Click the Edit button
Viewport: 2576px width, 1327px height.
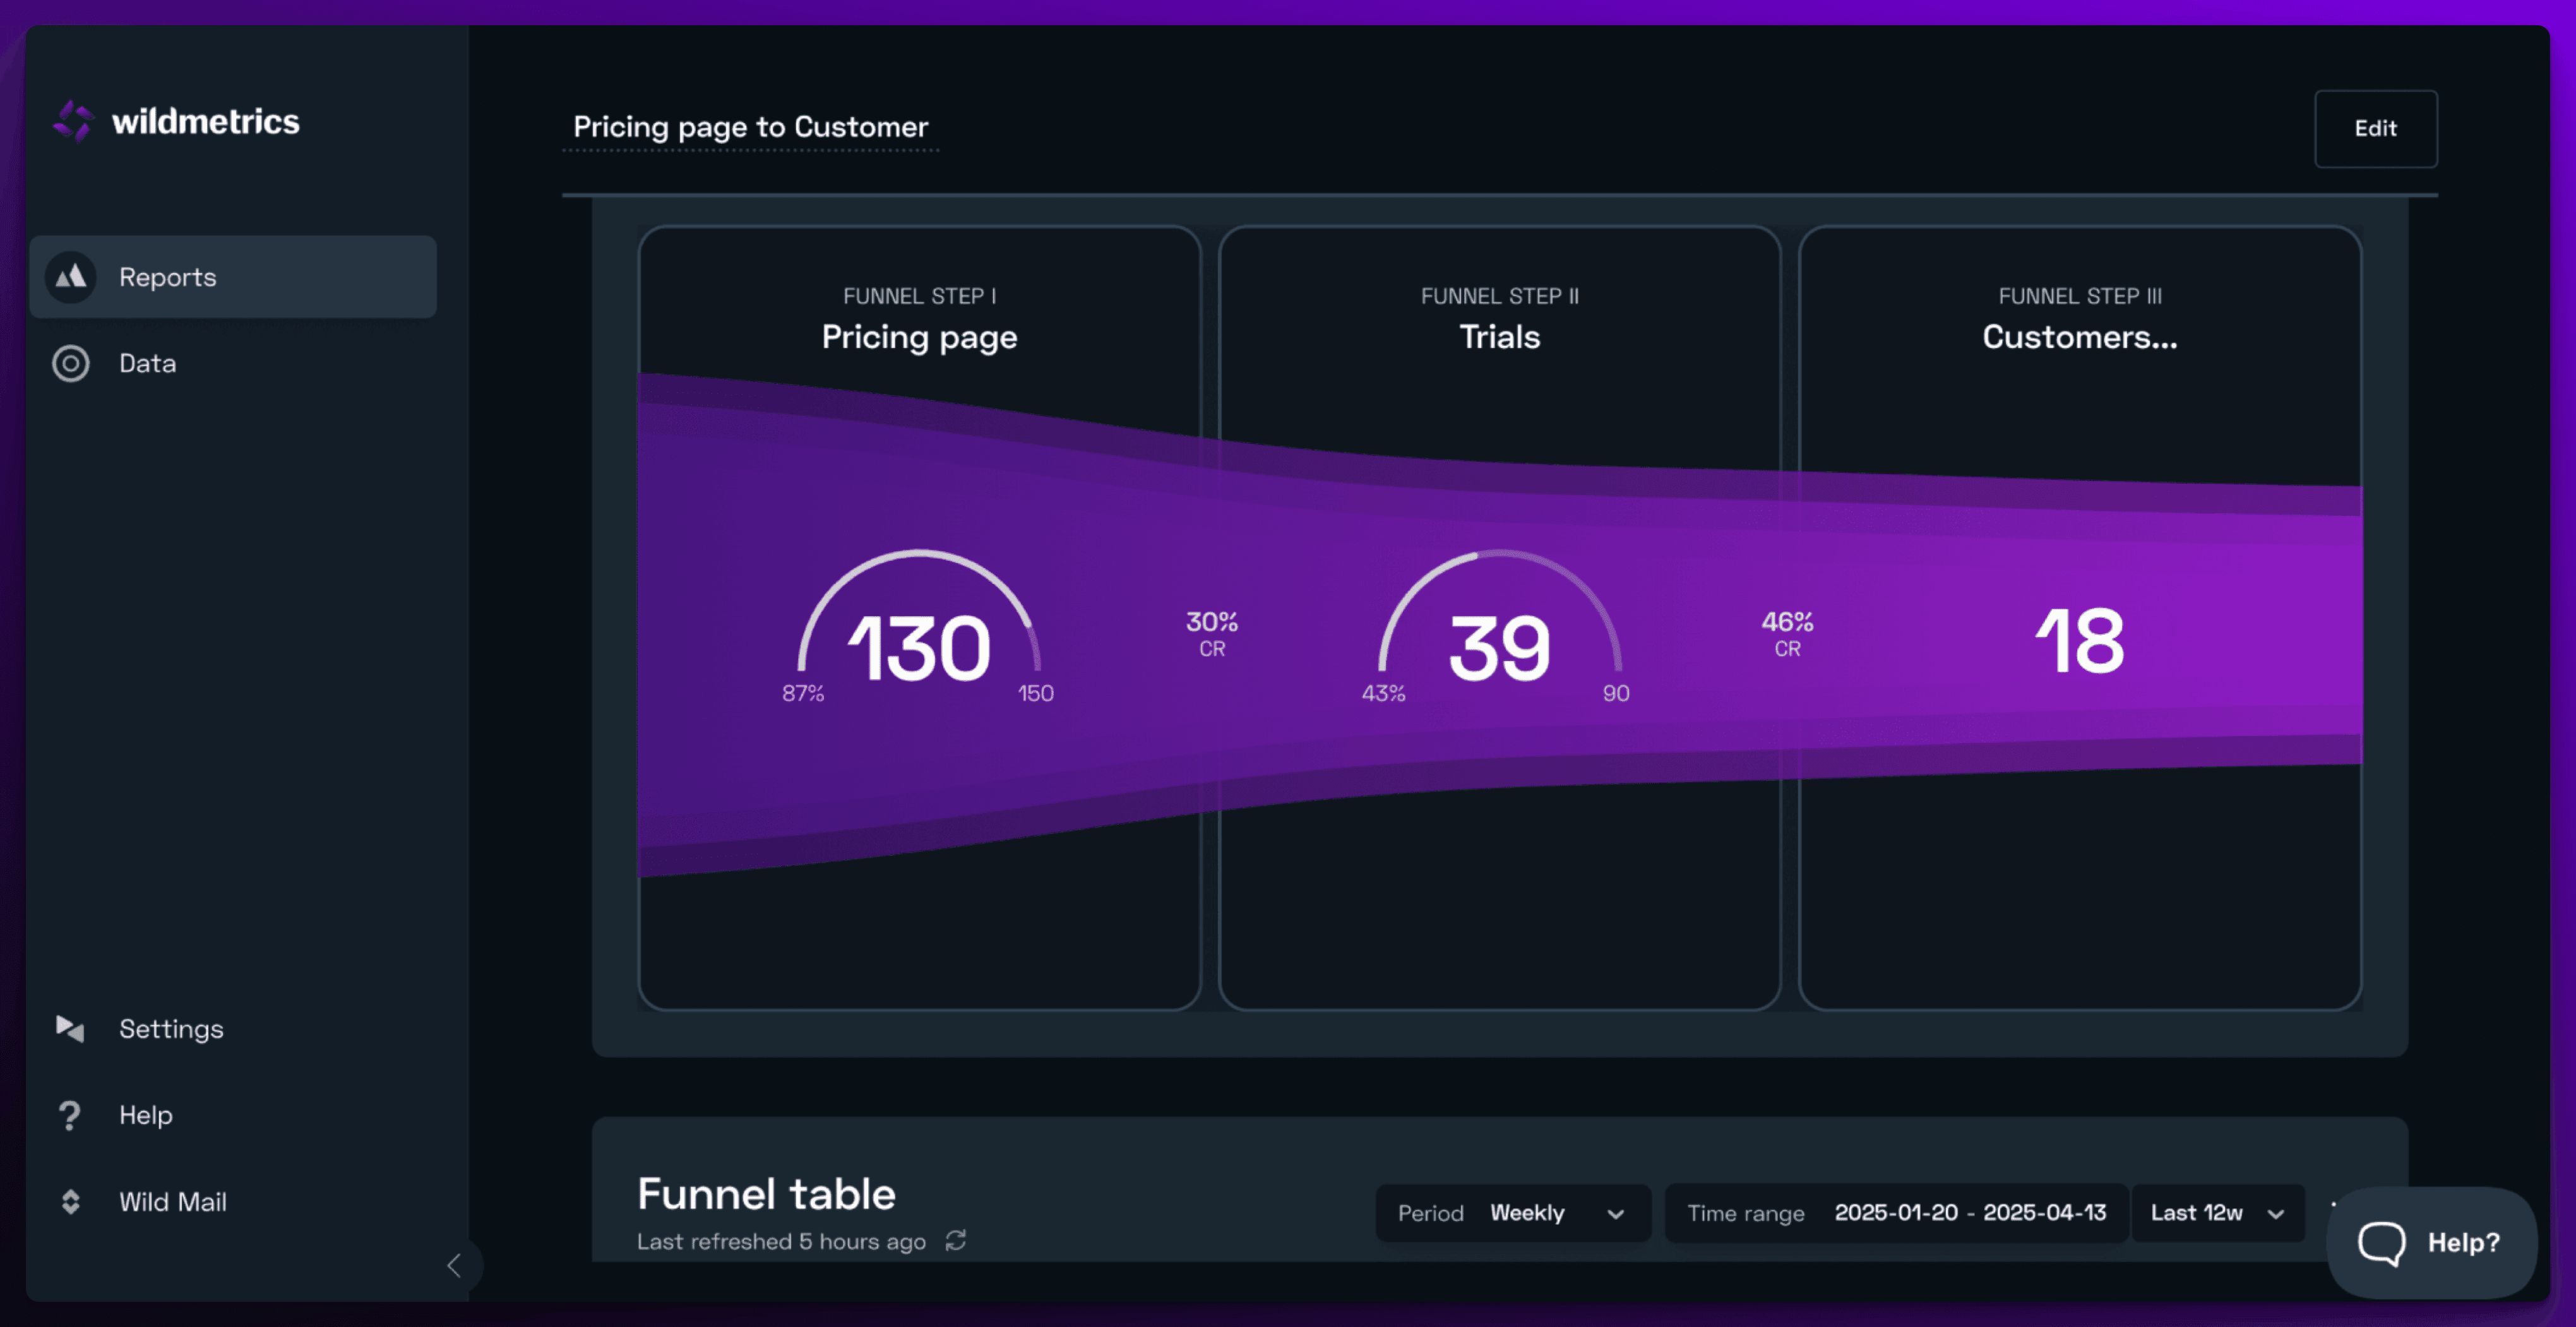click(2375, 128)
